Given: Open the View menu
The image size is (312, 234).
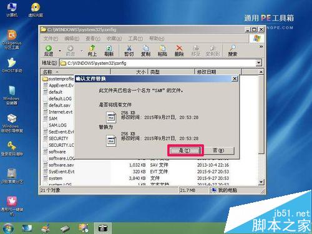Looking at the screenshot, I should point(93,39).
